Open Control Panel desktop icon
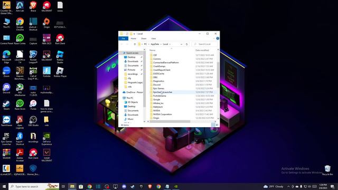 (x=6, y=40)
